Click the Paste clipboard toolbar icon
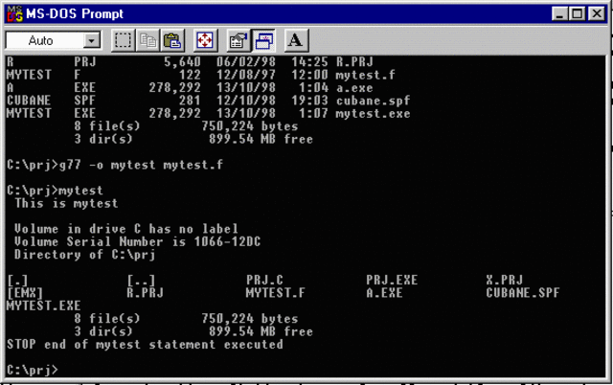Viewport: 613px width, 385px height. click(172, 40)
